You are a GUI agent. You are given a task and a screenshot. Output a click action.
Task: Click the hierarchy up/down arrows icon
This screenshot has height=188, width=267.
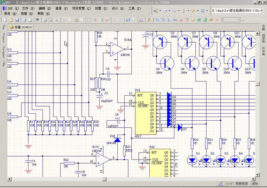(x=128, y=20)
